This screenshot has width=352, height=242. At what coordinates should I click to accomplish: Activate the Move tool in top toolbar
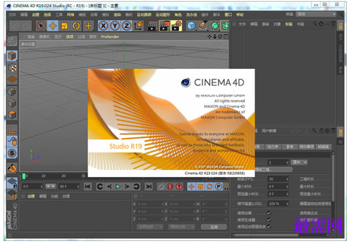pos(53,26)
